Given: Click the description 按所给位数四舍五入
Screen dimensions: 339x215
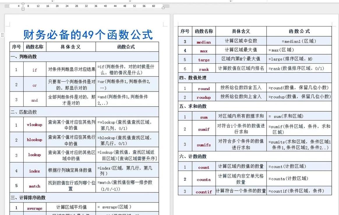Looking at the screenshot, I should (x=241, y=87).
